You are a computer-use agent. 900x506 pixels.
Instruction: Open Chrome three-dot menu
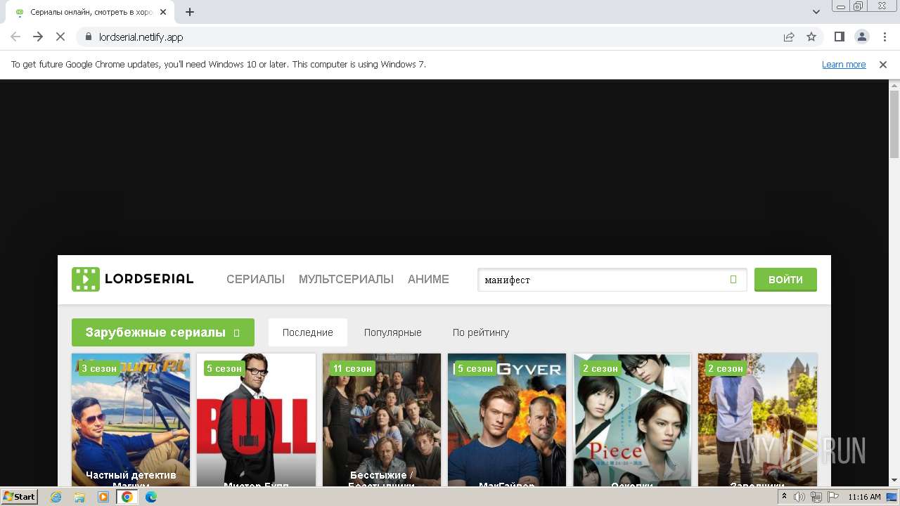pyautogui.click(x=884, y=37)
